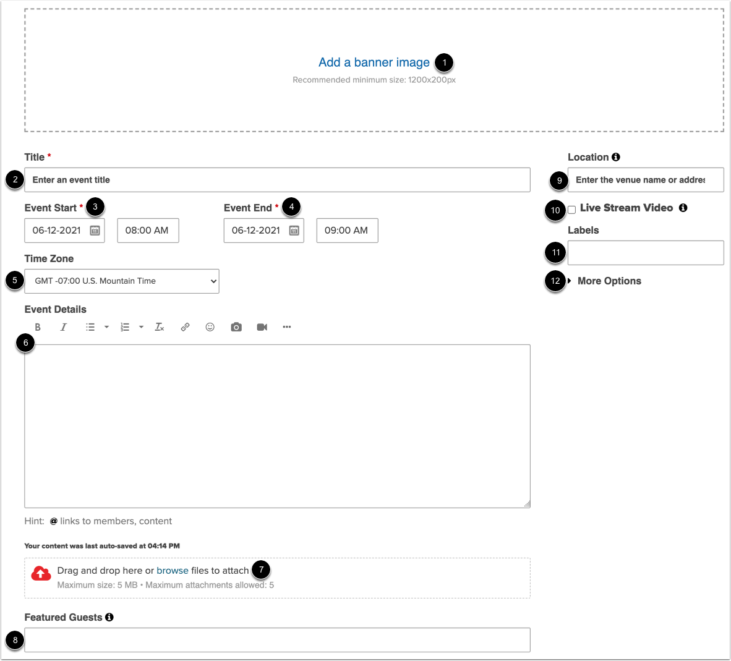Open the Time Zone dropdown
Image resolution: width=731 pixels, height=661 pixels.
click(122, 281)
